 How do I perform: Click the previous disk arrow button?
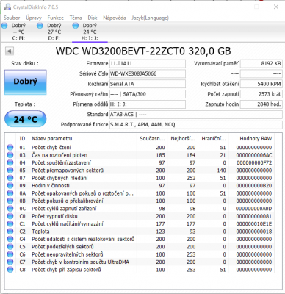[x=10, y=51]
